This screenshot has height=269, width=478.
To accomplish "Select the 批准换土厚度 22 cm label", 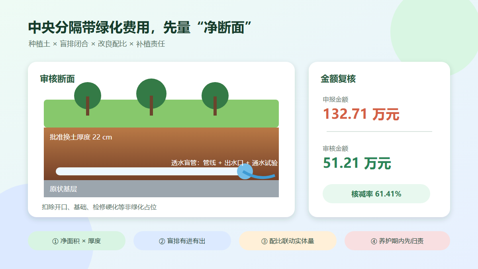I will pyautogui.click(x=81, y=137).
